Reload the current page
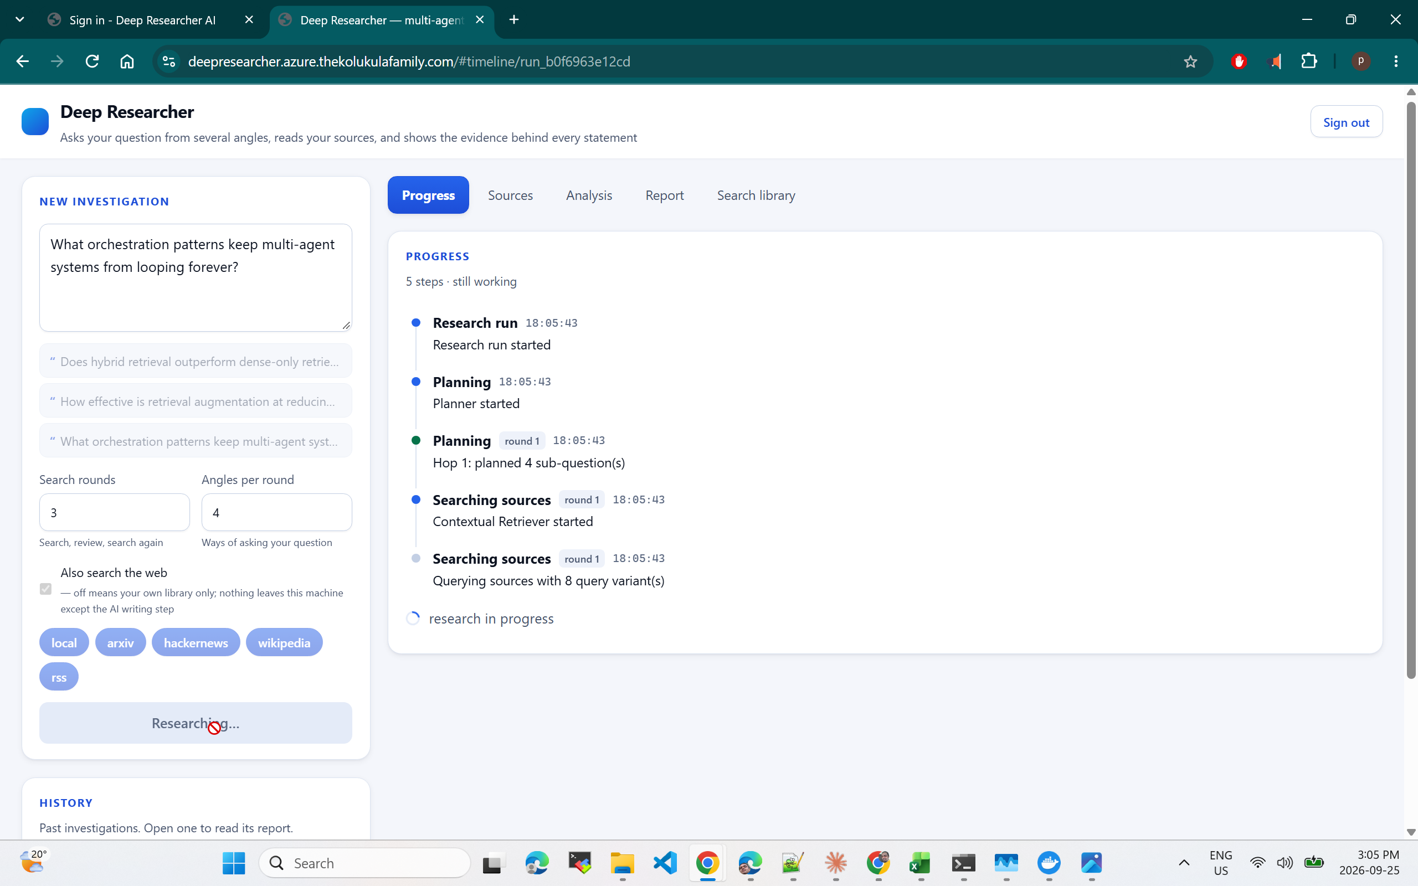Screen dimensions: 1418x886 [92, 61]
